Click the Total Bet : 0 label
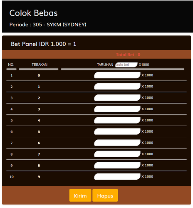The height and width of the screenshot is (208, 193). coord(128,54)
